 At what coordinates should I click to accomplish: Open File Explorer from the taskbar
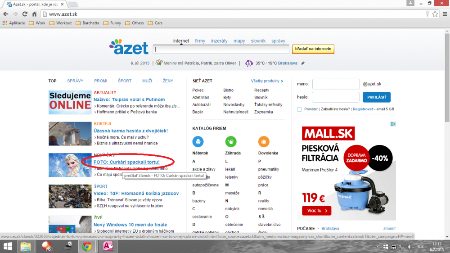26,246
